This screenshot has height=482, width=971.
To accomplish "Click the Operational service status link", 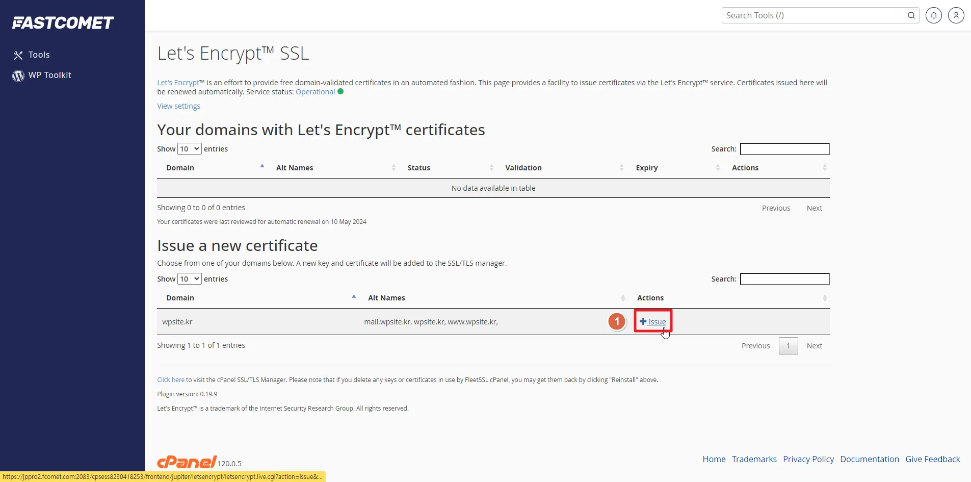I will click(315, 92).
